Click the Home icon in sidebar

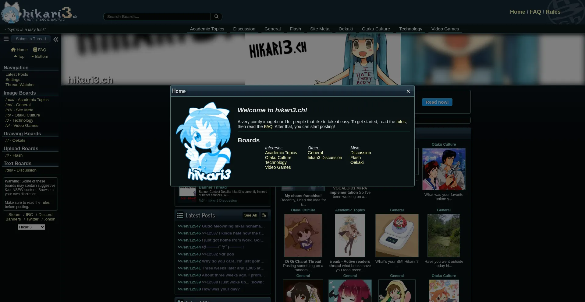coord(13,50)
